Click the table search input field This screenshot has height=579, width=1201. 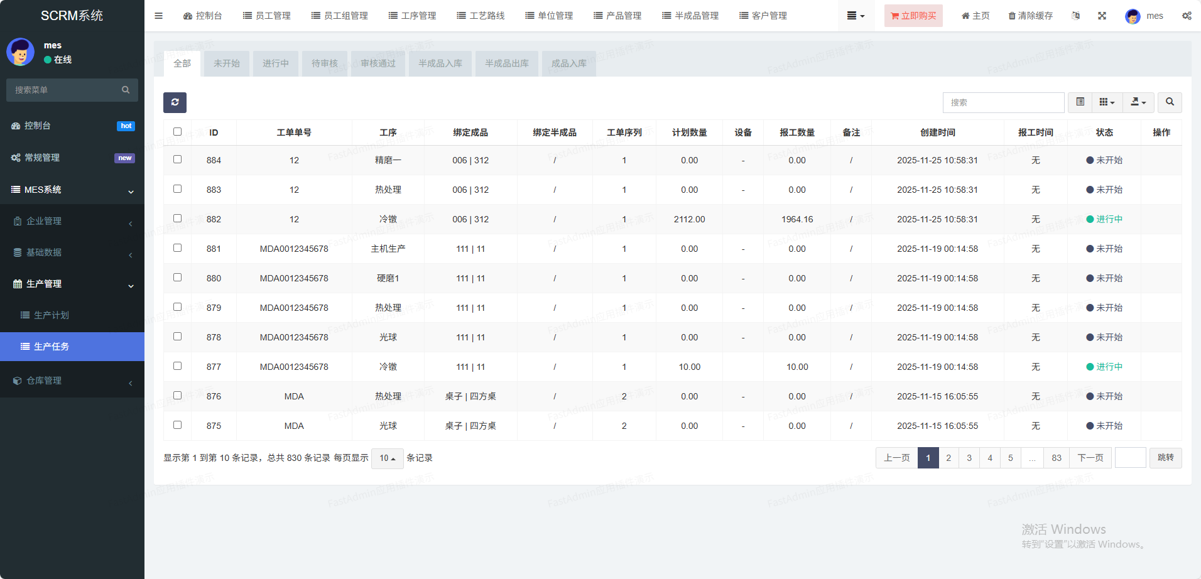[x=1003, y=102]
